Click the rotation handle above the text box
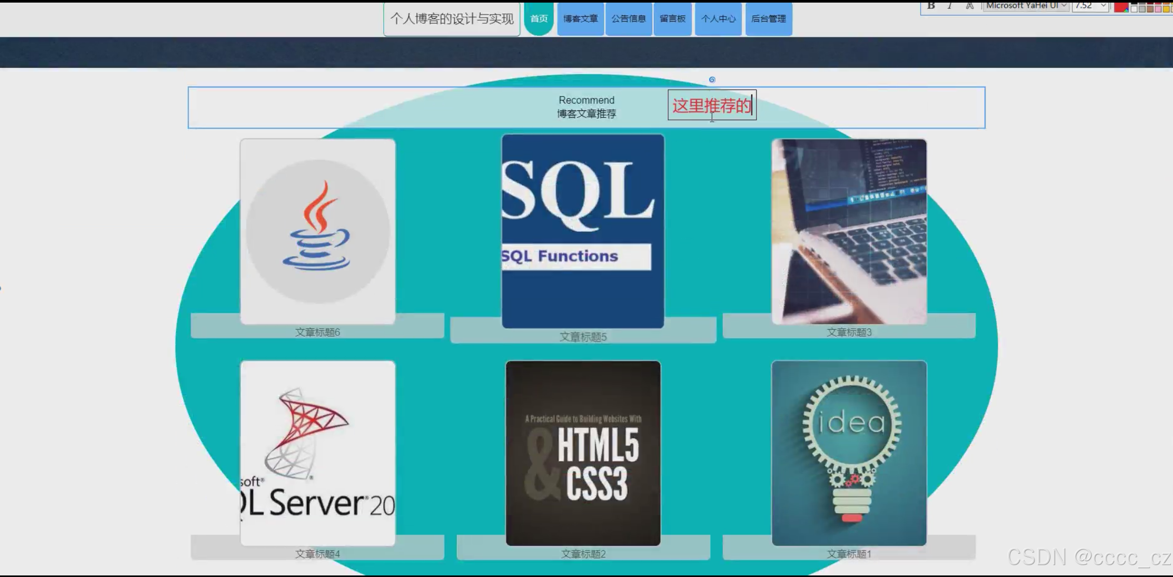This screenshot has height=577, width=1173. (712, 79)
